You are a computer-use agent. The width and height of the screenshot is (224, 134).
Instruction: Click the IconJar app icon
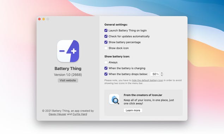114,99
